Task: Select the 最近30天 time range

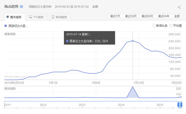Action: click(x=131, y=16)
